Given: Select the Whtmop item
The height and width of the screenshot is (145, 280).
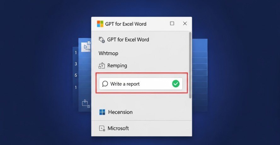Looking at the screenshot, I should click(108, 53).
